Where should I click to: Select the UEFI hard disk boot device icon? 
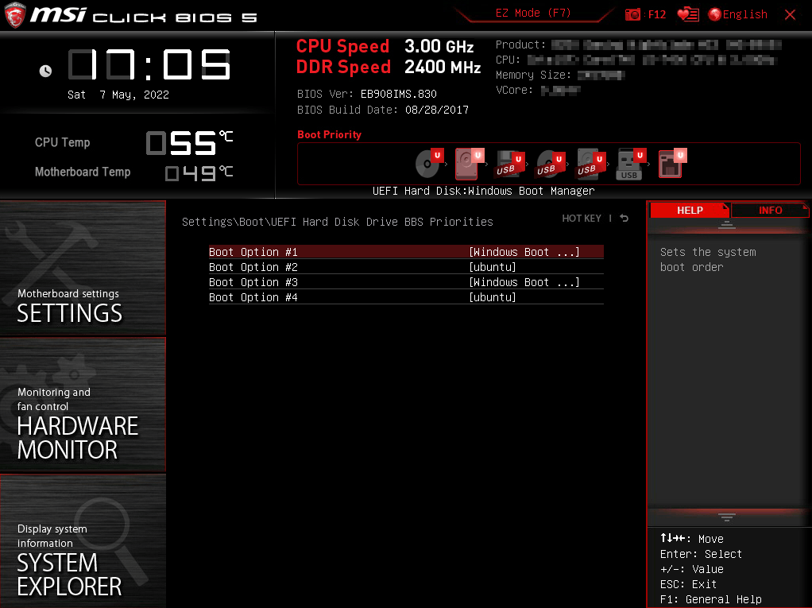[470, 164]
